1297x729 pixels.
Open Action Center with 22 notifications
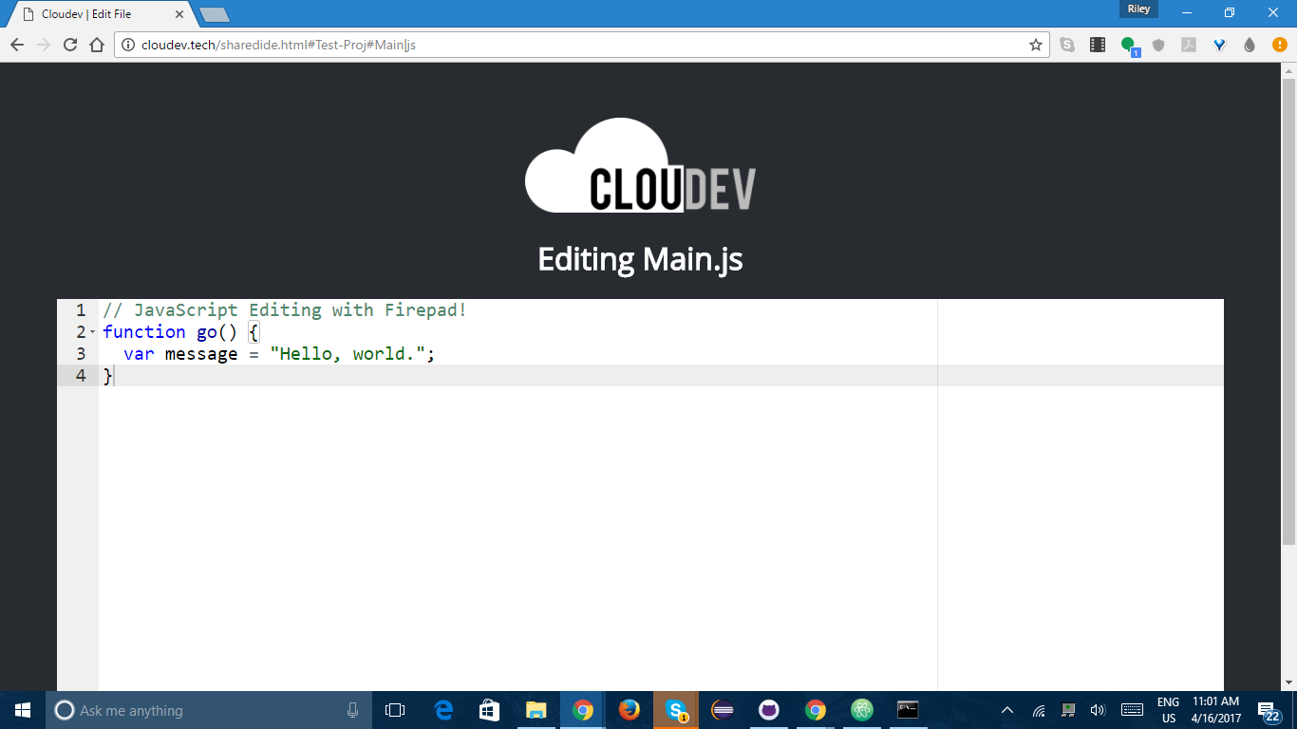[x=1269, y=711]
